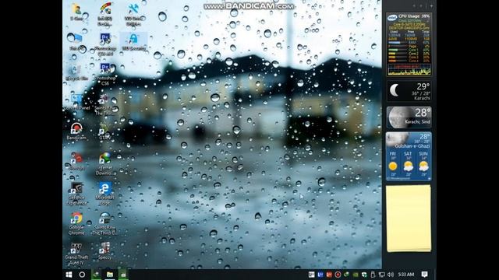499x280 pixels.
Task: Open the GeForce Experience desktop shortcut
Action: pyautogui.click(x=76, y=194)
